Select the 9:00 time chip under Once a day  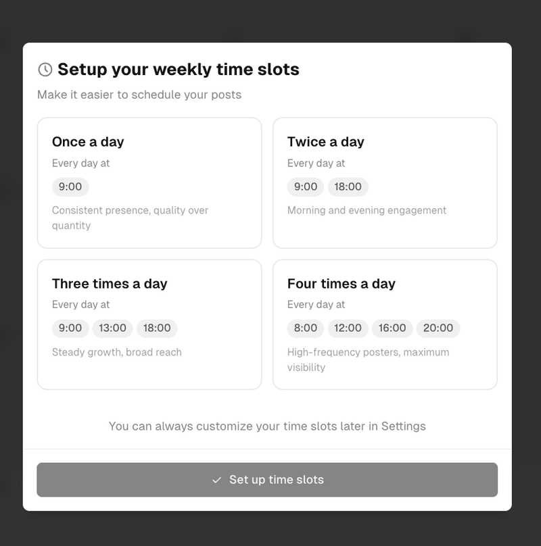coord(70,187)
